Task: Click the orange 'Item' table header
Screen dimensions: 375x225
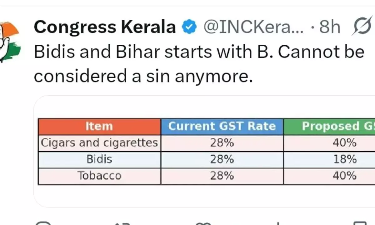Action: tap(99, 126)
